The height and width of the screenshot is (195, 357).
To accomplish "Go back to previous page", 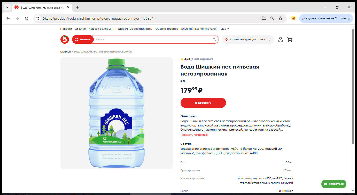I will click(8, 18).
